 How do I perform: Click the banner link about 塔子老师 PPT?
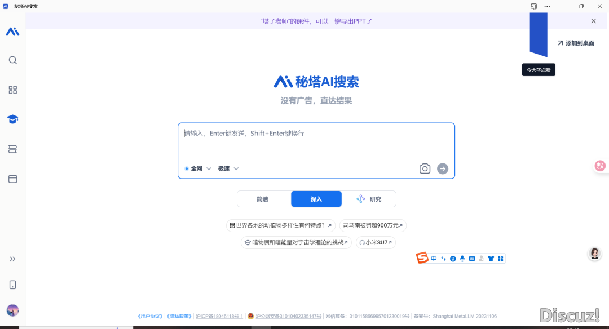tap(316, 21)
